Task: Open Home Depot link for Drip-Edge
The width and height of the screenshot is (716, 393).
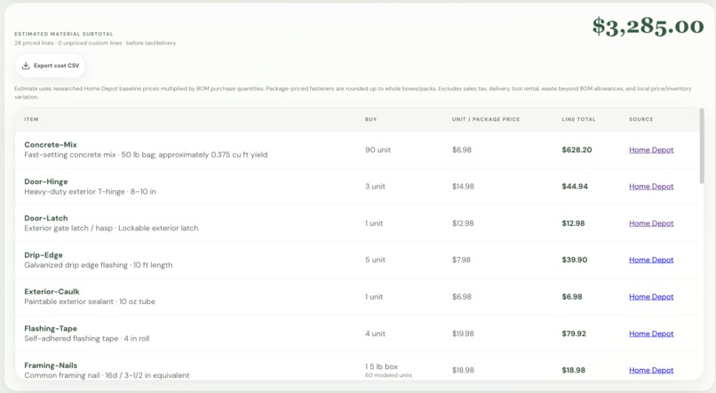Action: click(651, 260)
